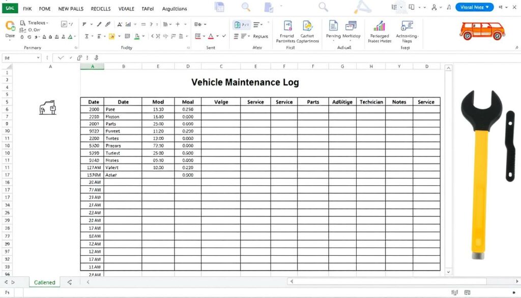Click the Actnonting Hags icon
This screenshot has width=521, height=298.
tap(407, 25)
